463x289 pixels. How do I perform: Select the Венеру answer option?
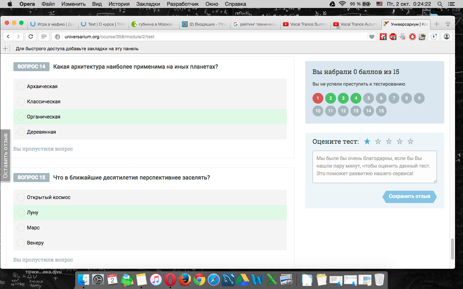point(150,243)
